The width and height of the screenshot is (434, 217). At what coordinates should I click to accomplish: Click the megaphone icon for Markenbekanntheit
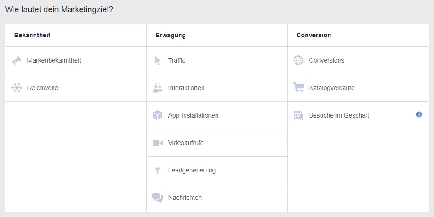(x=17, y=60)
